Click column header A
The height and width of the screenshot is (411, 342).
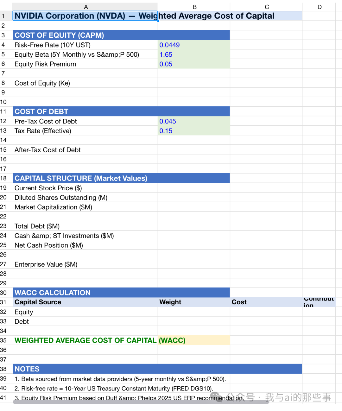[x=85, y=7]
